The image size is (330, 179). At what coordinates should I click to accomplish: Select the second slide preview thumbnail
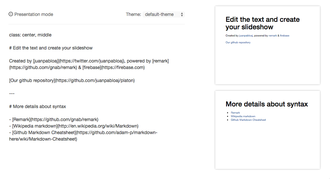point(268,130)
